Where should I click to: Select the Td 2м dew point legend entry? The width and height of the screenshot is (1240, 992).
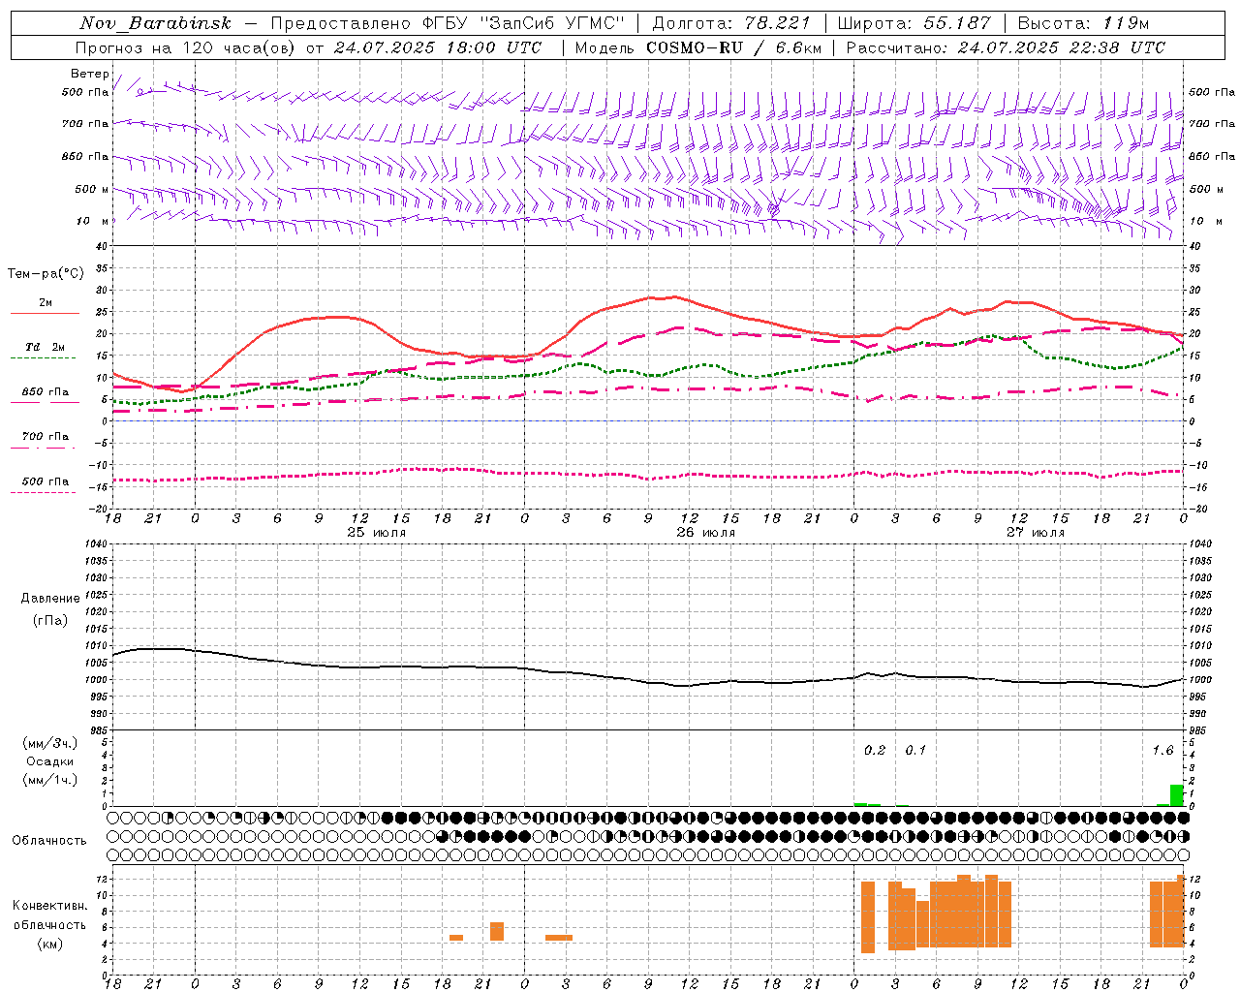coord(45,351)
